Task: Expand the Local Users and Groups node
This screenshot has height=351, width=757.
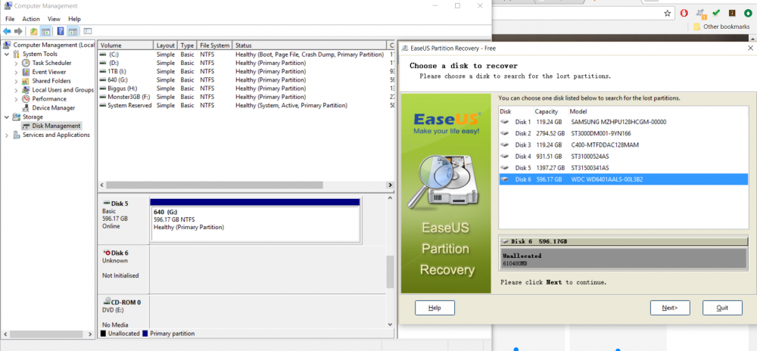Action: 16,90
